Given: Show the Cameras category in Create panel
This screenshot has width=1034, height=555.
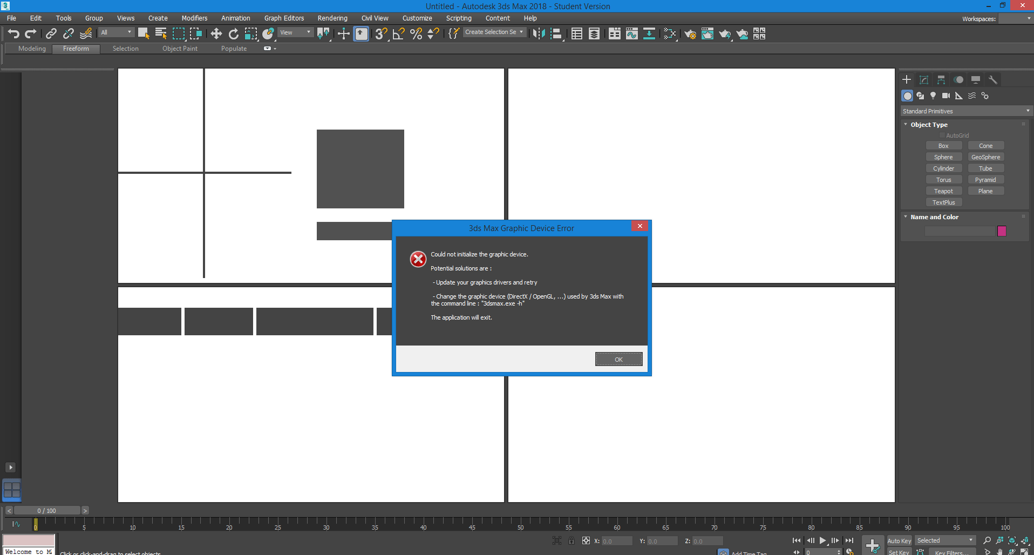Looking at the screenshot, I should point(946,96).
